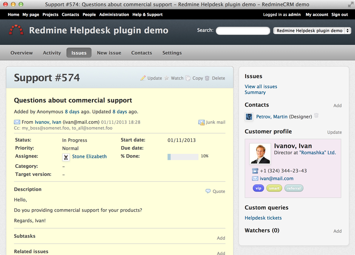Click the Watch star icon
355x255 pixels.
[167, 78]
